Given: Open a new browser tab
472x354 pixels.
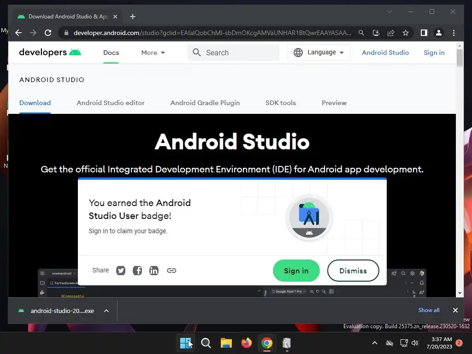Looking at the screenshot, I should (x=133, y=17).
